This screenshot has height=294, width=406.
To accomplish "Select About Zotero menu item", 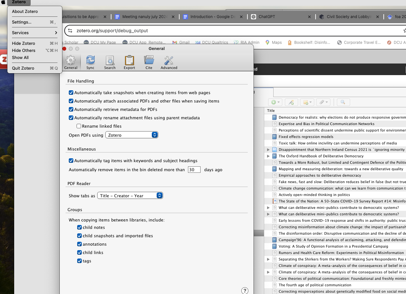I will pyautogui.click(x=35, y=11).
